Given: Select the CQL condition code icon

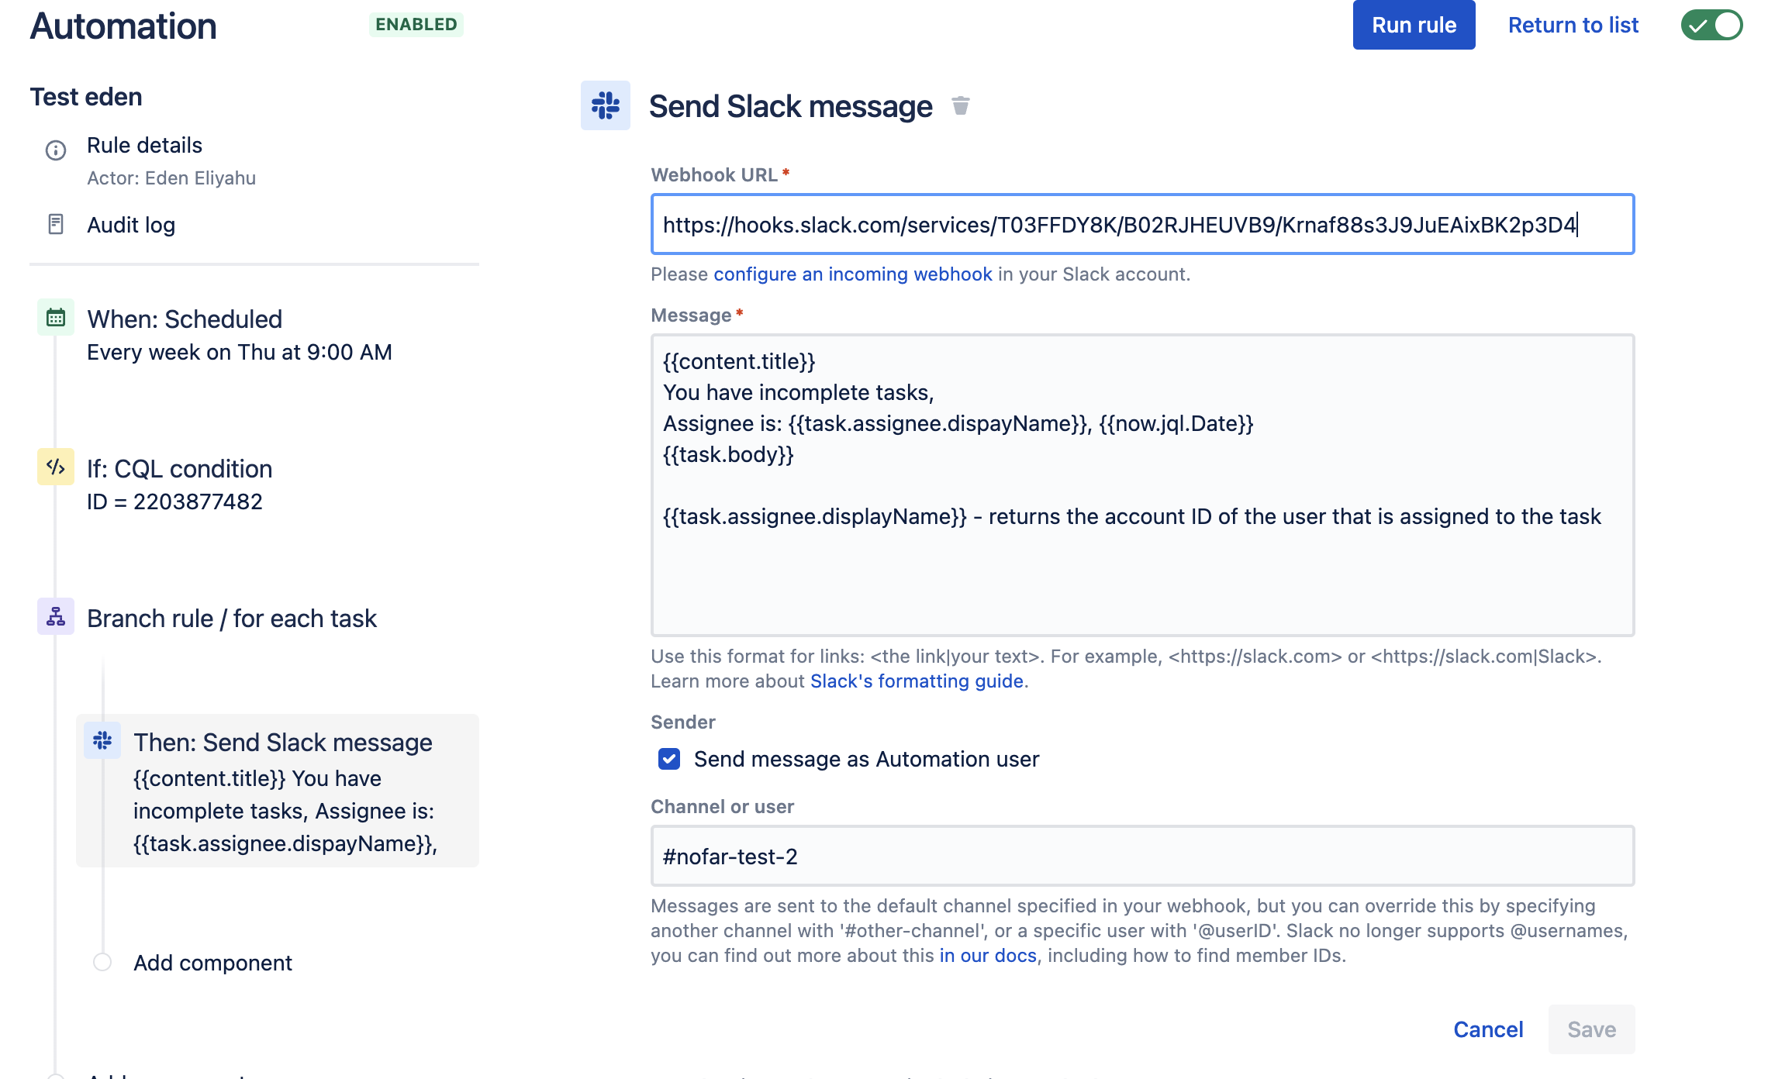Looking at the screenshot, I should (56, 467).
